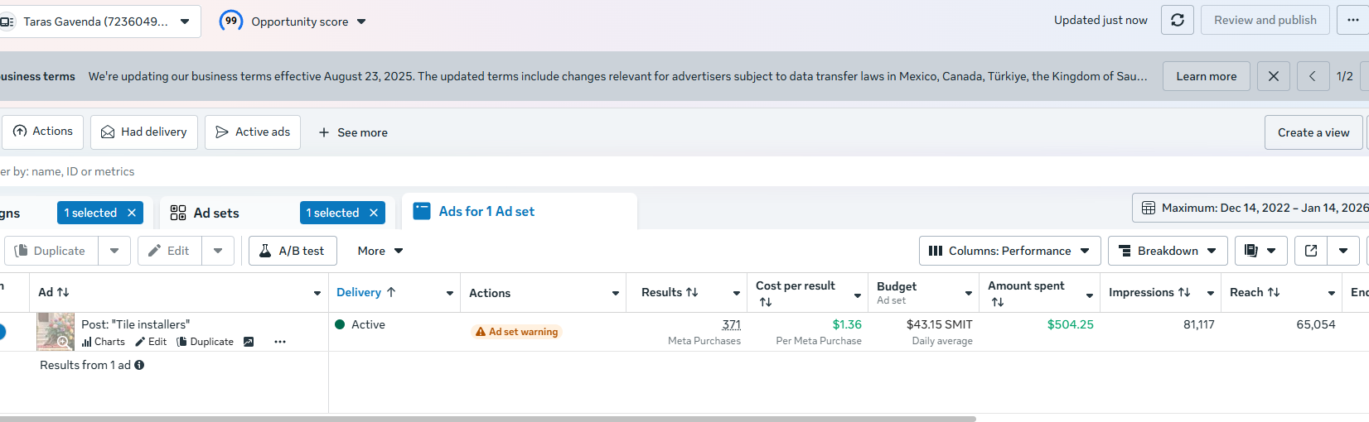Remove the Ad sets 1 selected filter
This screenshot has height=422, width=1369.
374,213
